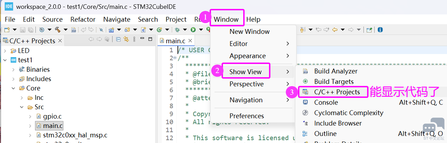
Task: Click the new C/C++ project icon
Action: (111, 30)
